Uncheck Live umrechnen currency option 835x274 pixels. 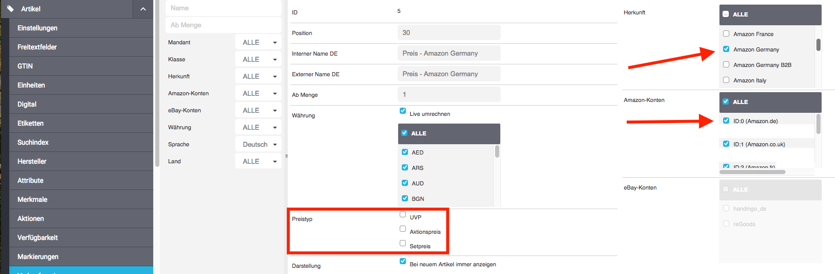403,111
